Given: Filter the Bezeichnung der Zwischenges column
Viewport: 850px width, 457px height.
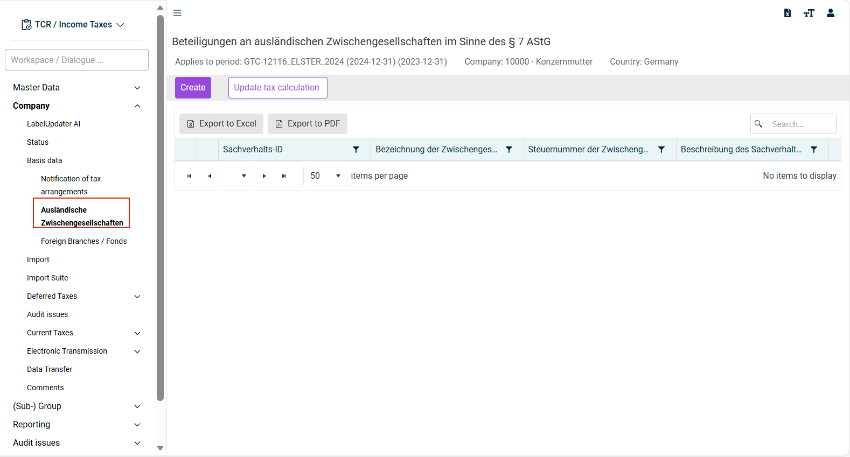Looking at the screenshot, I should tap(509, 150).
